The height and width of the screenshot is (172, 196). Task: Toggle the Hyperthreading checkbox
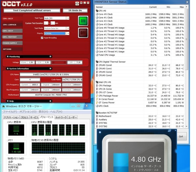coord(42,38)
